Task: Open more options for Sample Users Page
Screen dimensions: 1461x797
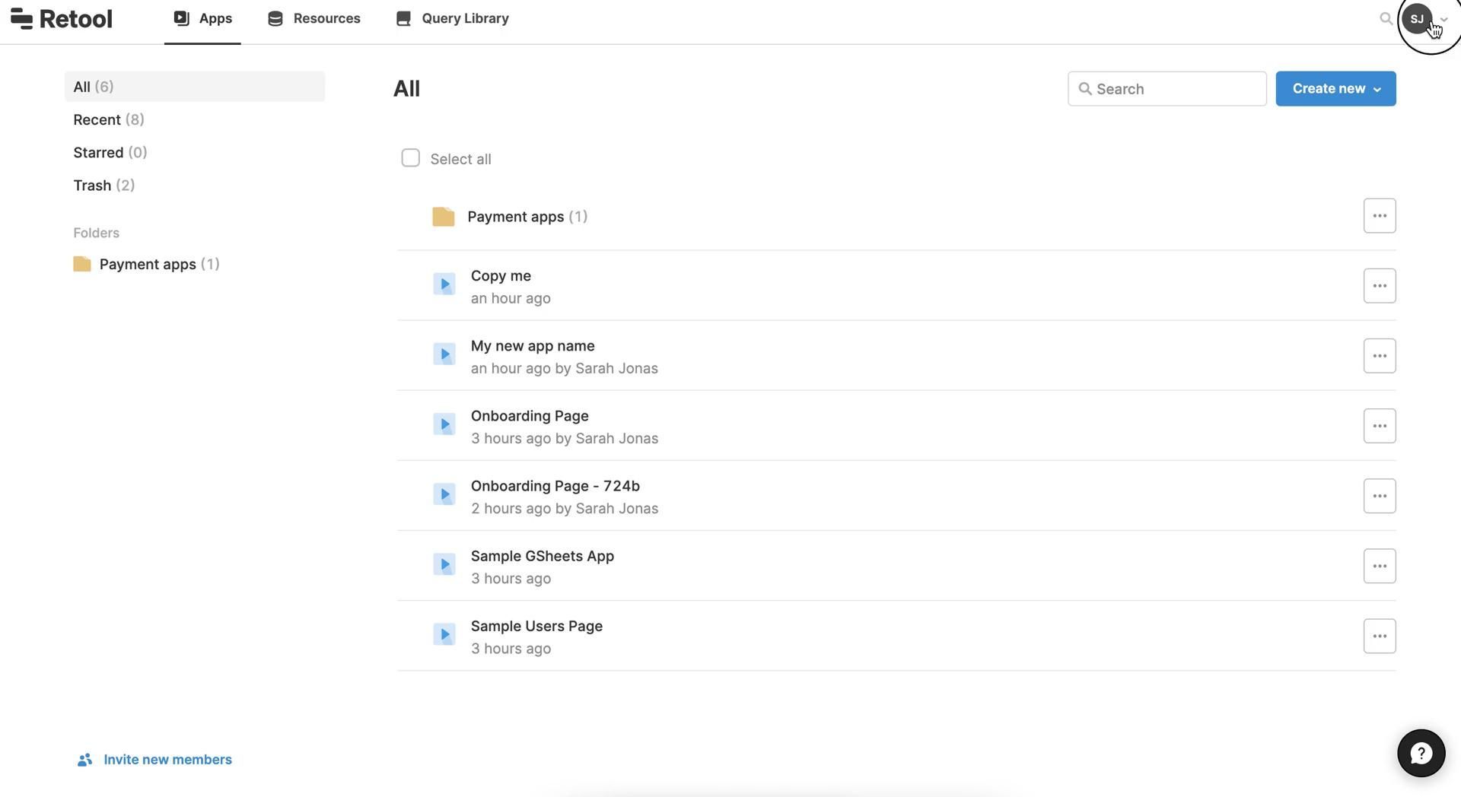Action: [x=1379, y=636]
